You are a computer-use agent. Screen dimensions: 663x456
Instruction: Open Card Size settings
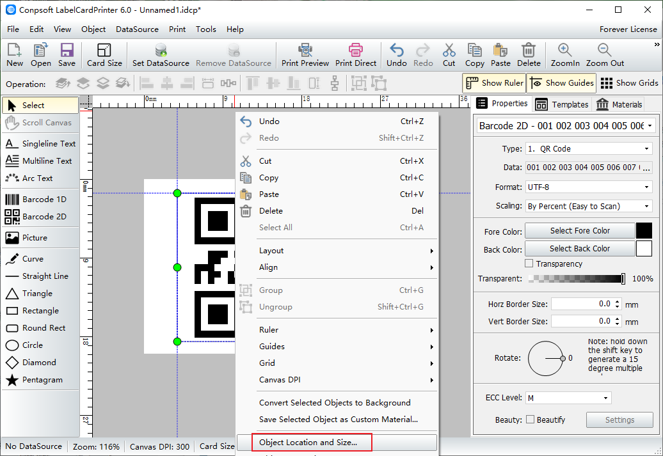pos(104,55)
